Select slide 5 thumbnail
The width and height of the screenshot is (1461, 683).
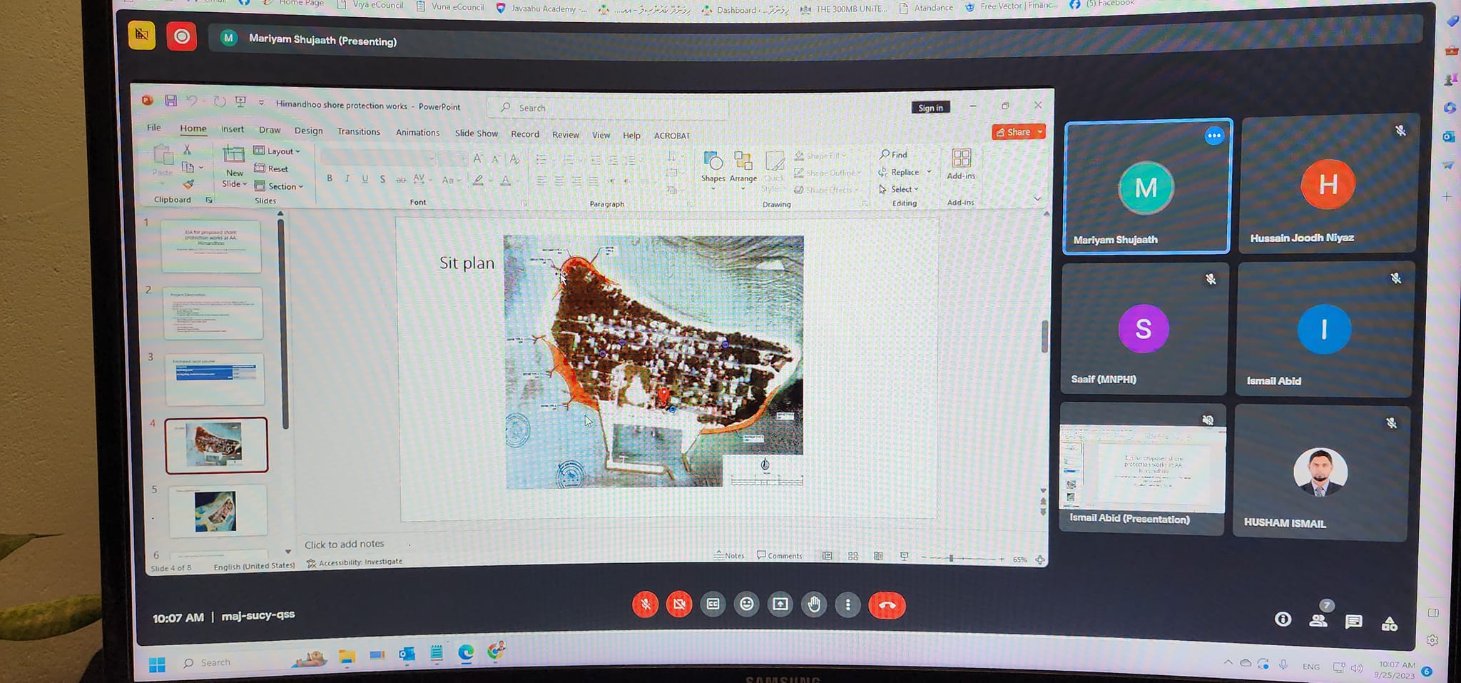(x=217, y=510)
